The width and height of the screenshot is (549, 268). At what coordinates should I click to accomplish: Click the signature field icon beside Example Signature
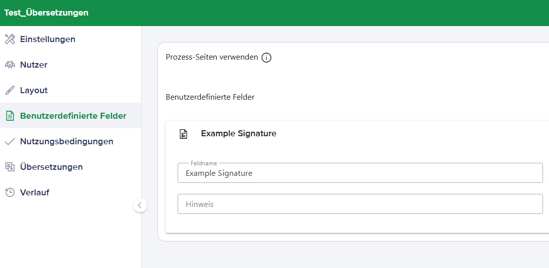(x=184, y=134)
